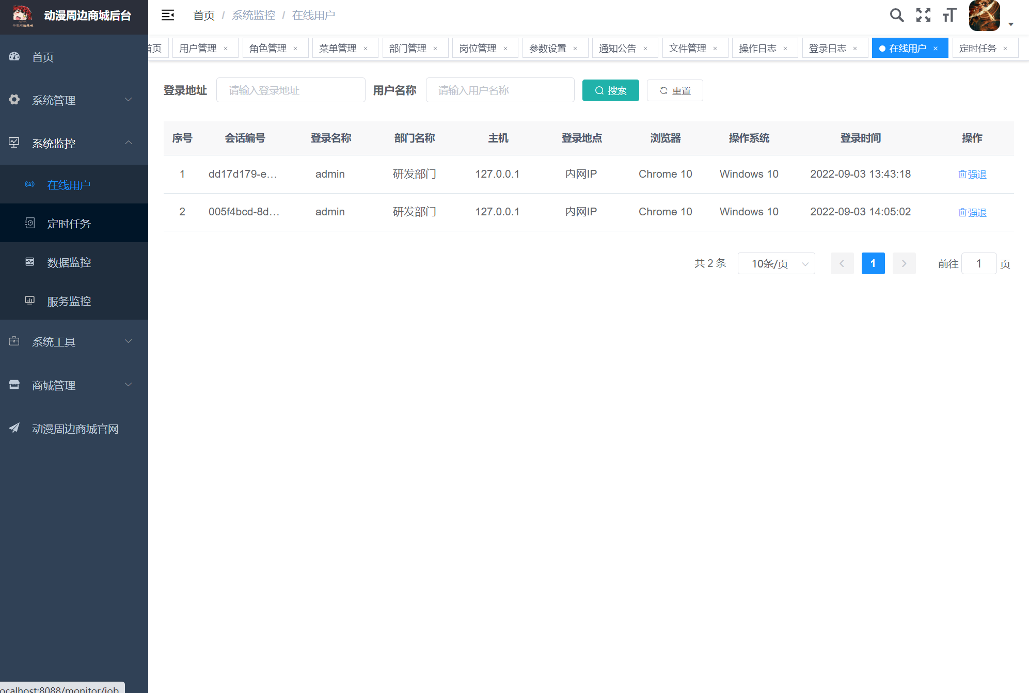Open 服务监控 sidebar item
The width and height of the screenshot is (1029, 693).
point(69,301)
